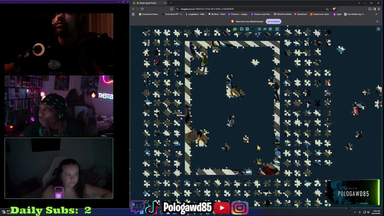
Task: Open Amazon Luna bookmark
Action: coord(261,14)
